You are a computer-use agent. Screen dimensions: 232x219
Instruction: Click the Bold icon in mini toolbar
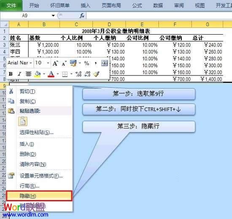11,74
